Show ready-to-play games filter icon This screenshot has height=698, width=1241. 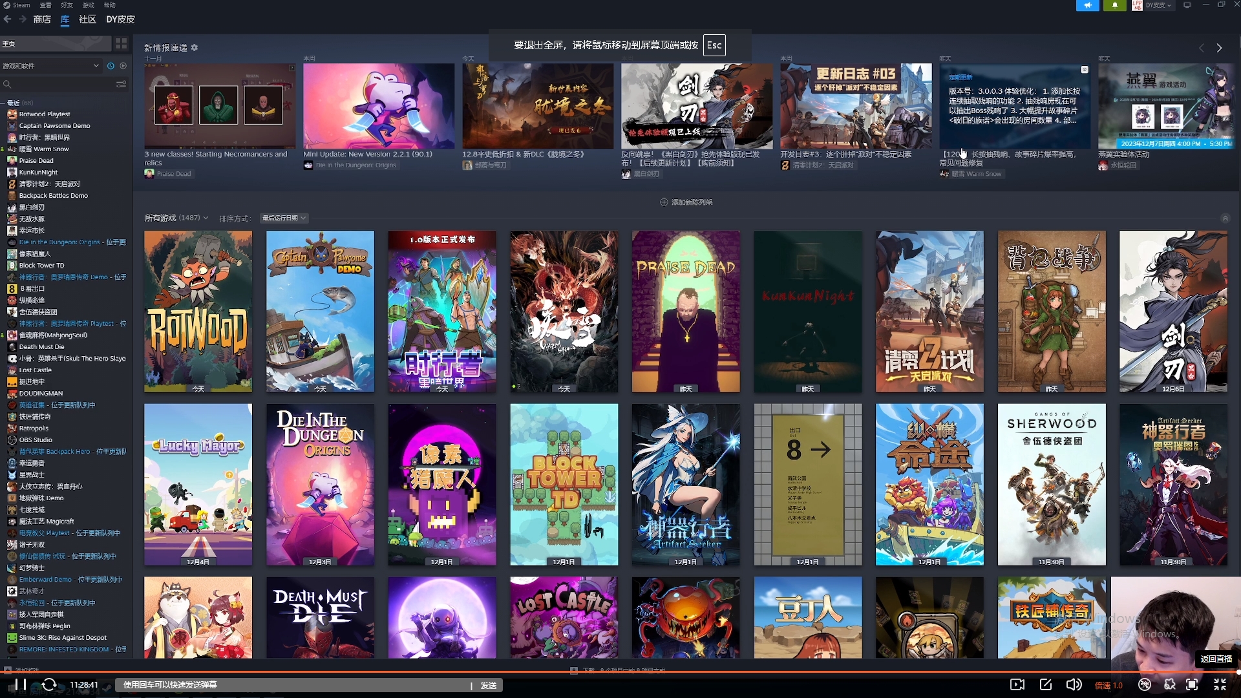[x=123, y=66]
